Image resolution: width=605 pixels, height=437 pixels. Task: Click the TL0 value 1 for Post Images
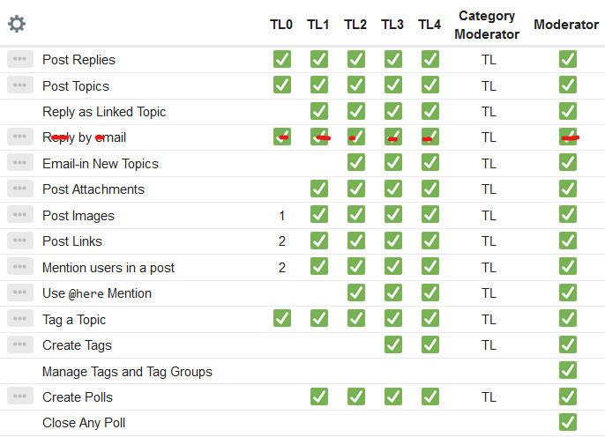[282, 216]
